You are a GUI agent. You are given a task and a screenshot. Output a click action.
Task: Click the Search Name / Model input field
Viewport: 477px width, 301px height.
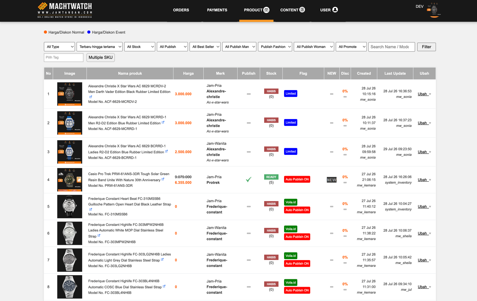[392, 47]
